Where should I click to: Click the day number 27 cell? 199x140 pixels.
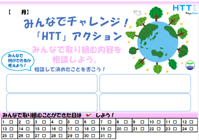pos(42,136)
